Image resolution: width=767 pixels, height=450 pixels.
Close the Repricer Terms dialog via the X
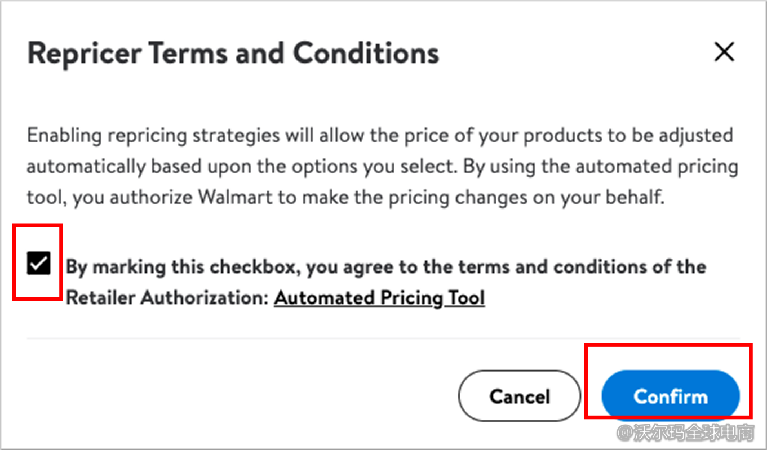(724, 52)
